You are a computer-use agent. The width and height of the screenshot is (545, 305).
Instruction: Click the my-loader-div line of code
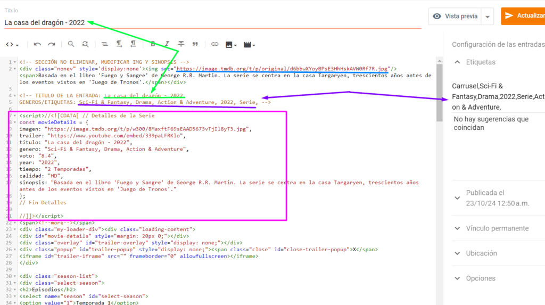tap(108, 229)
